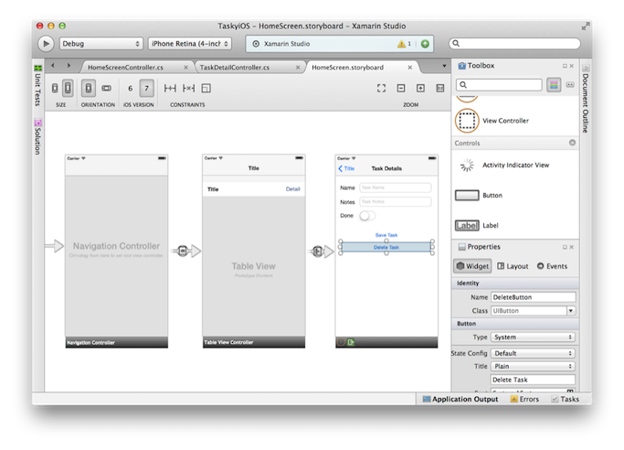Click the Name field containing DeleteButton
Viewport: 624px width, 450px height.
pyautogui.click(x=533, y=297)
